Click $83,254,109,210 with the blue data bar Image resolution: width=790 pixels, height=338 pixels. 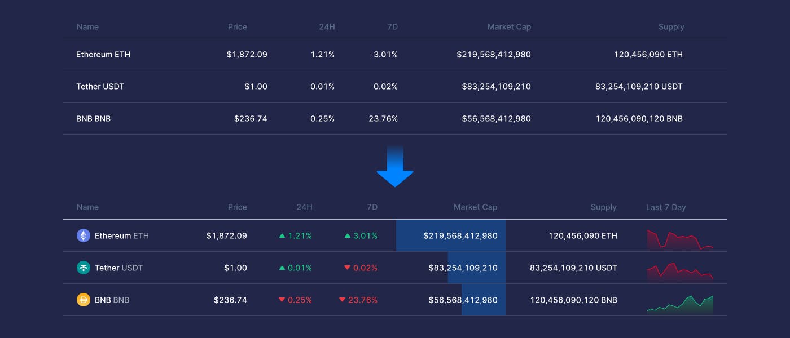pos(463,268)
